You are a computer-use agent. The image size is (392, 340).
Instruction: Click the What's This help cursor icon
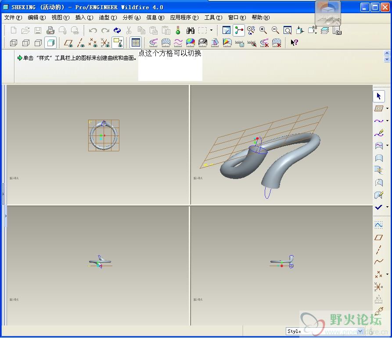point(294,43)
